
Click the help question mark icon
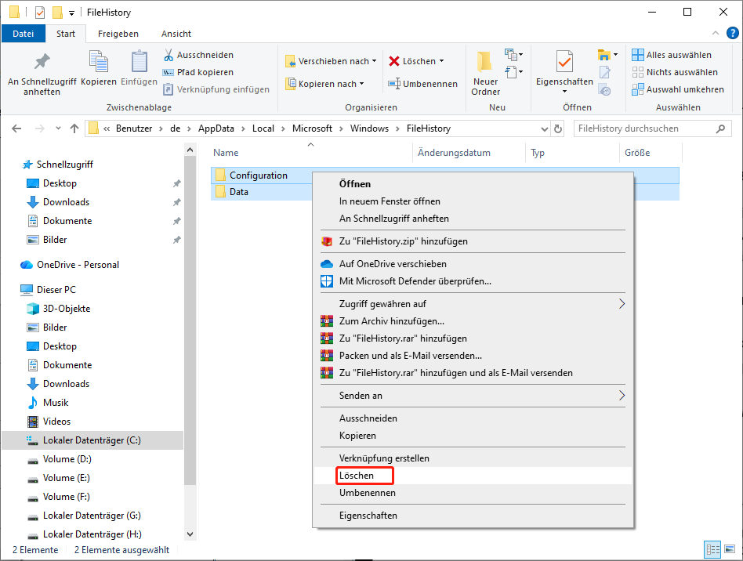(x=733, y=33)
